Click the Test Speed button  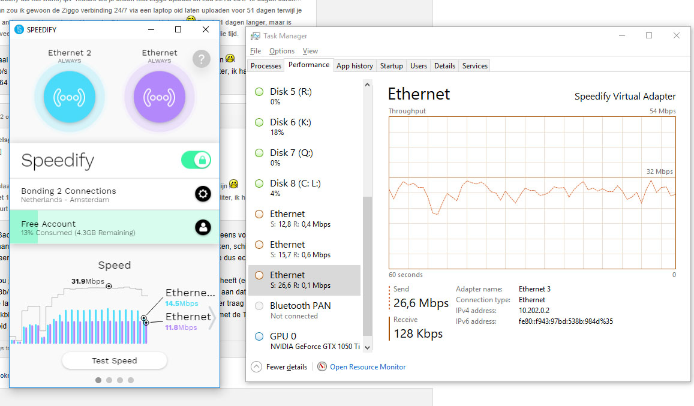point(115,360)
